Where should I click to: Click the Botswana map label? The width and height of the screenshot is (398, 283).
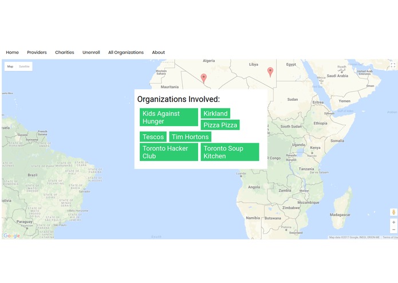pos(273,218)
